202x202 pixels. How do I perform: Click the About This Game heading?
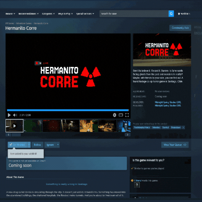click(15, 177)
